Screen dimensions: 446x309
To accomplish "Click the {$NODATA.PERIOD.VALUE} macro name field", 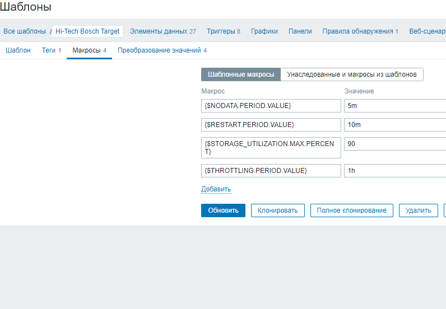I will click(271, 106).
